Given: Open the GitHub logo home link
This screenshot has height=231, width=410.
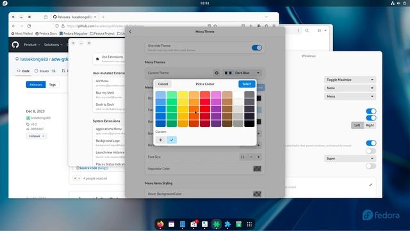Looking at the screenshot, I should tap(15, 45).
